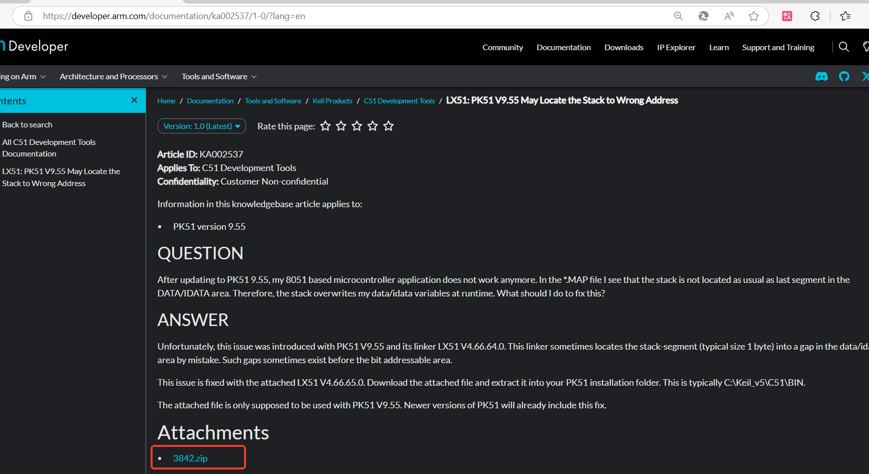Image resolution: width=869 pixels, height=474 pixels.
Task: Rate this page five stars
Action: 389,126
